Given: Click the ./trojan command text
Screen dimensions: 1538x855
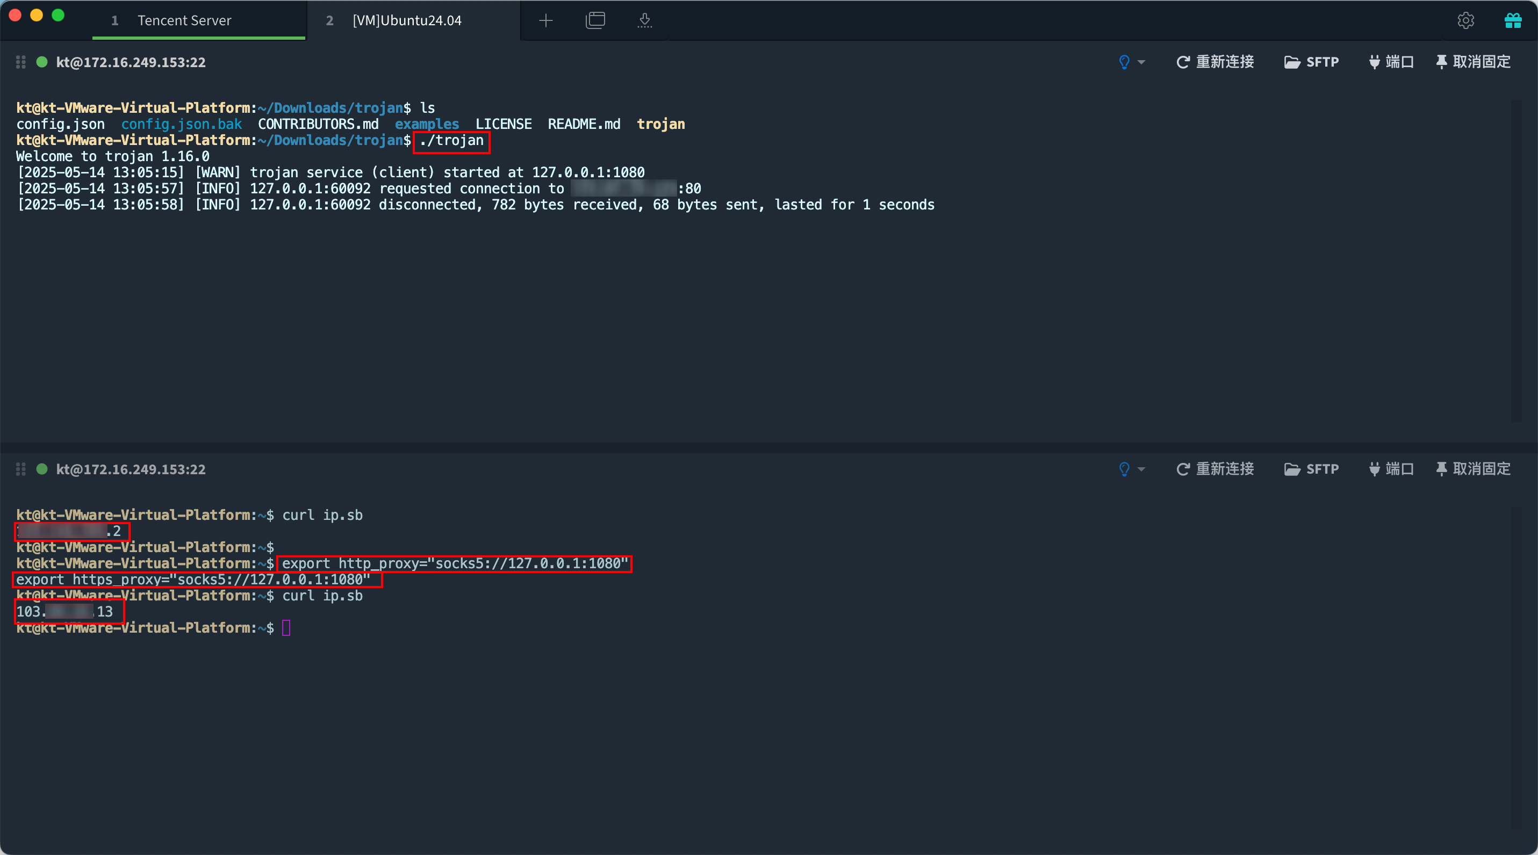Looking at the screenshot, I should 451,140.
